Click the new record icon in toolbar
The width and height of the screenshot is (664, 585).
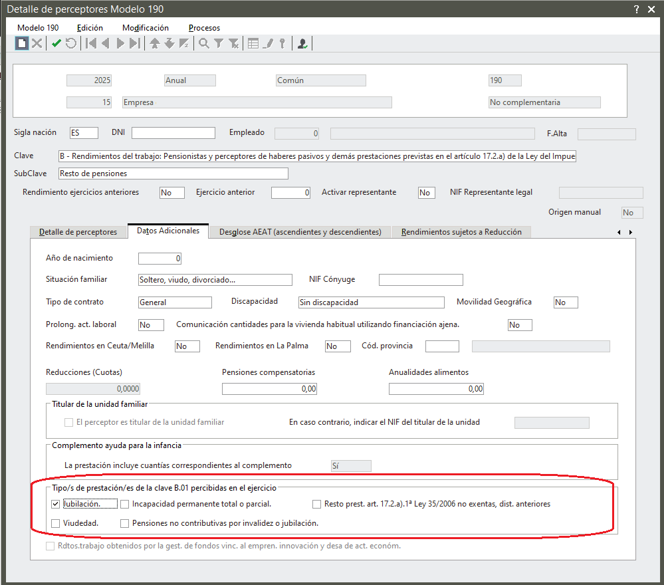point(22,43)
